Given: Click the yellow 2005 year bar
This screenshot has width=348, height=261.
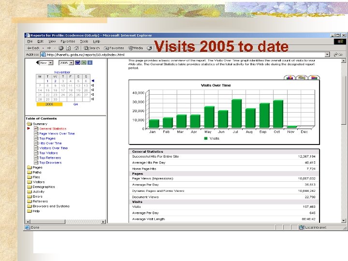Looking at the screenshot, I should point(49,104).
